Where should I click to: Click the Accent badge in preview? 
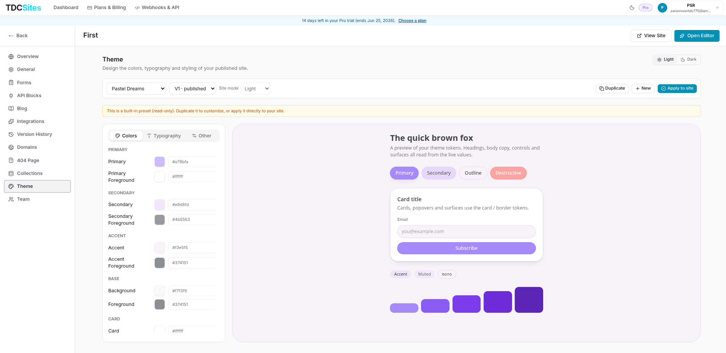[x=401, y=274]
